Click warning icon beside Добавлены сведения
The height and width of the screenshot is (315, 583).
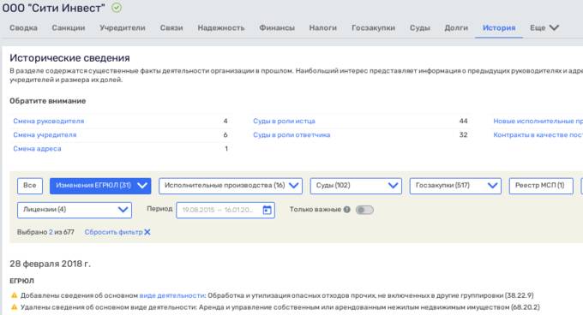click(x=14, y=295)
